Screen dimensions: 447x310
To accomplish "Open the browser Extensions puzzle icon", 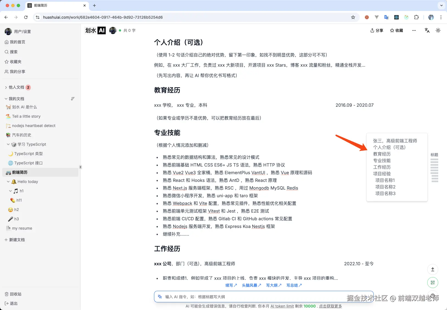I will click(x=416, y=17).
